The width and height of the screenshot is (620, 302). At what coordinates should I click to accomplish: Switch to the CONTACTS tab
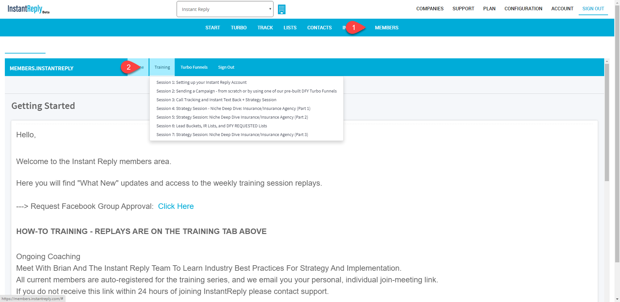[x=319, y=28]
